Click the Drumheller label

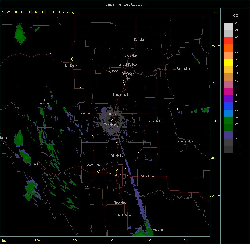[185, 141]
